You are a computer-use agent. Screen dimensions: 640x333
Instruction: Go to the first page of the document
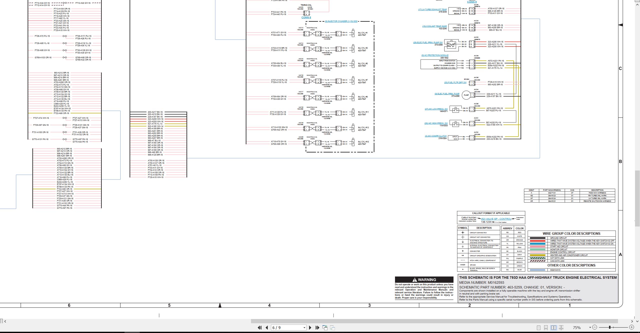(259, 327)
